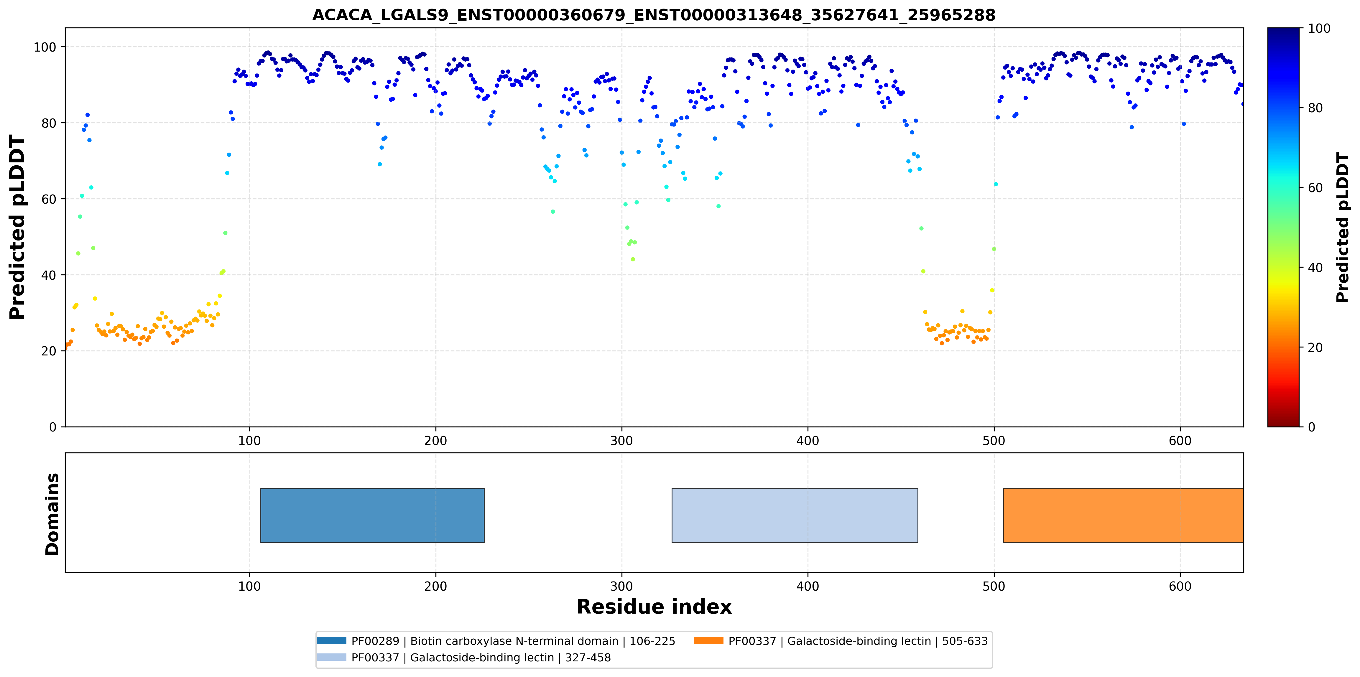This screenshot has width=1360, height=677.
Task: Click the Residue index axis label
Action: [654, 607]
